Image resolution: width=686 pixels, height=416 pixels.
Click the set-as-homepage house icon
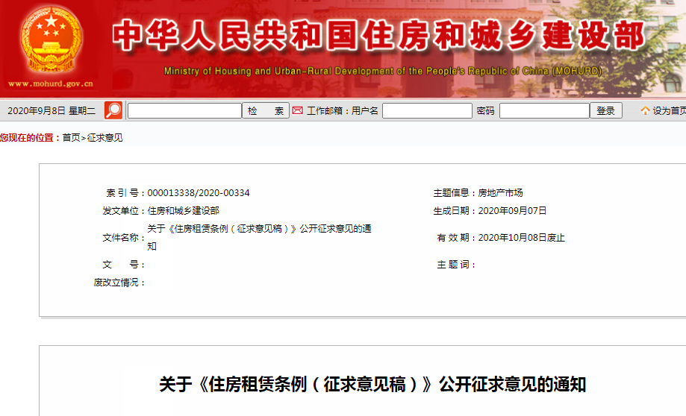point(645,110)
